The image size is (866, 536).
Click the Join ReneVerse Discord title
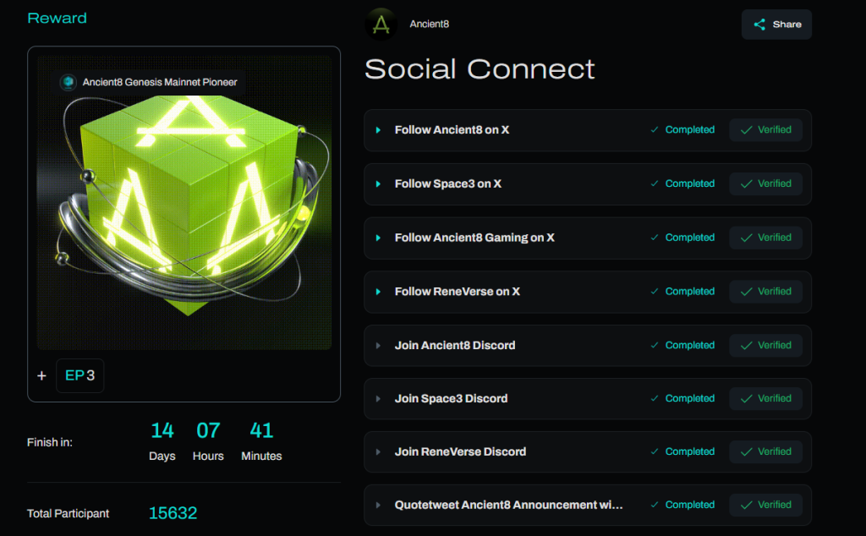click(x=460, y=451)
